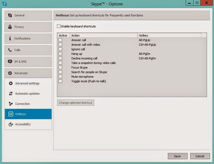The height and width of the screenshot is (164, 214).
Task: Click the Alt-PgDn hotkey cell
Action: coord(145,54)
